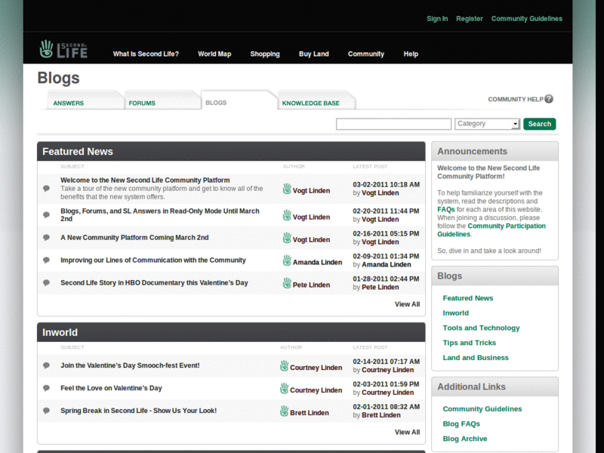Click the Register link
The width and height of the screenshot is (604, 453).
click(x=470, y=18)
